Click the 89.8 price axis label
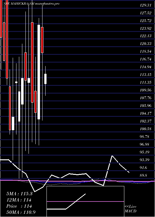The width and height of the screenshot is (155, 217). [144, 175]
